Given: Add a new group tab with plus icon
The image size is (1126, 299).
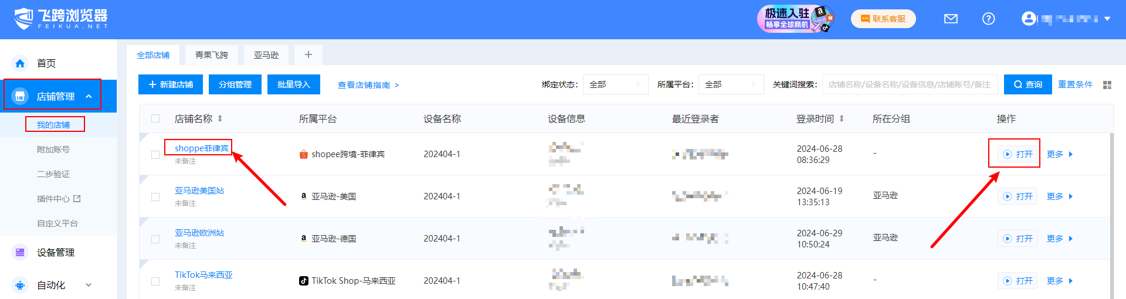Looking at the screenshot, I should click(308, 55).
